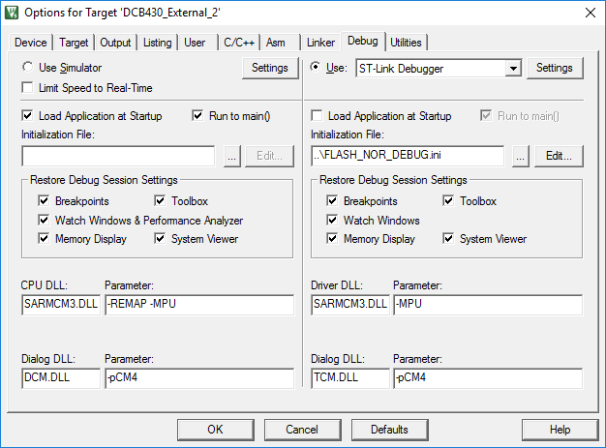Image resolution: width=606 pixels, height=448 pixels.
Task: Toggle simulator Load Application at Startup
Action: click(x=27, y=116)
